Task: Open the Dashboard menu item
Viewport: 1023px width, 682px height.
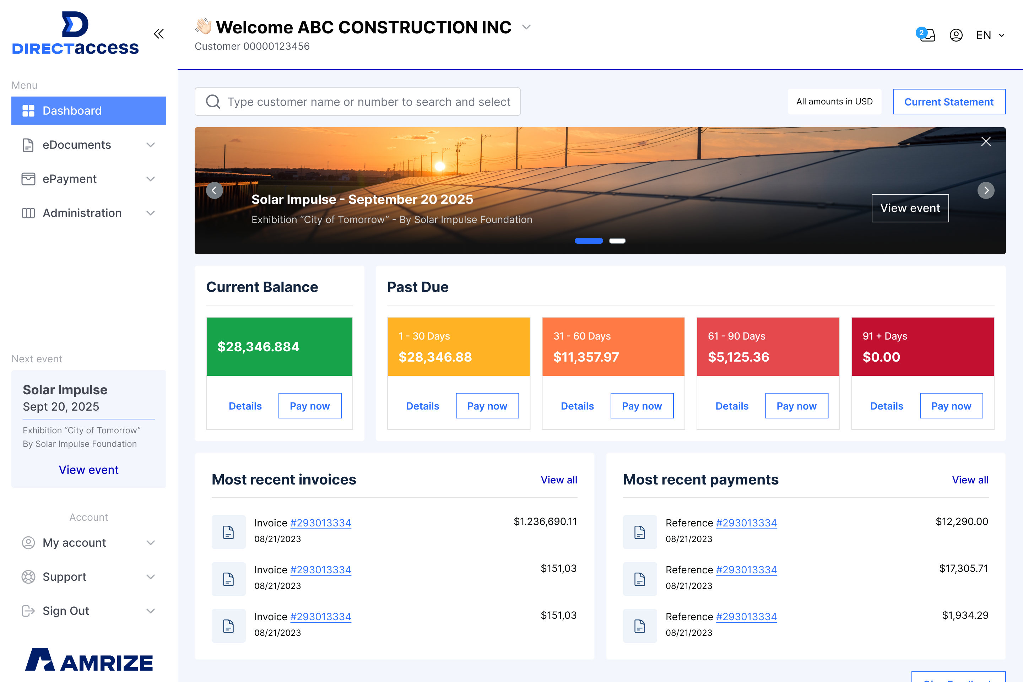Action: (x=89, y=111)
